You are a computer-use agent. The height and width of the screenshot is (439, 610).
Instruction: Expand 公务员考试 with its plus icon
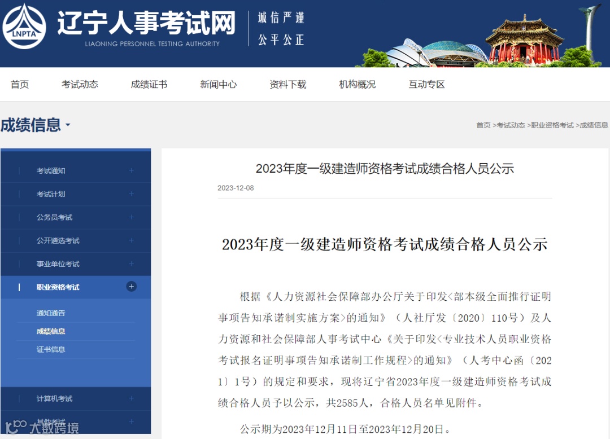(132, 217)
